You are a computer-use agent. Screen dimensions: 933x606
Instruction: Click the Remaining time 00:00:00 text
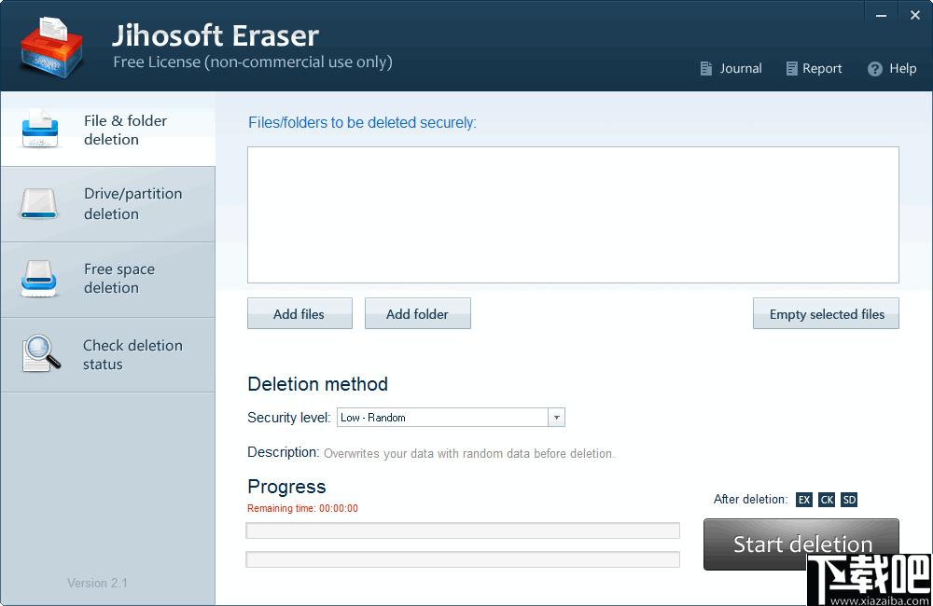[302, 508]
